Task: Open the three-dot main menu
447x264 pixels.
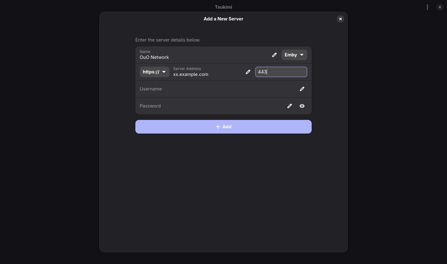Action: click(427, 7)
